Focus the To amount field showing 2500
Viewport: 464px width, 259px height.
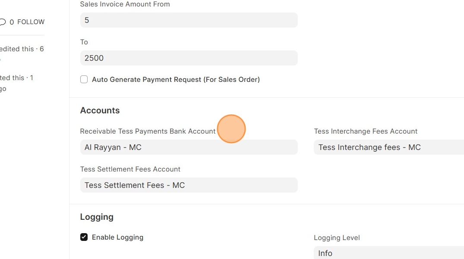(189, 58)
